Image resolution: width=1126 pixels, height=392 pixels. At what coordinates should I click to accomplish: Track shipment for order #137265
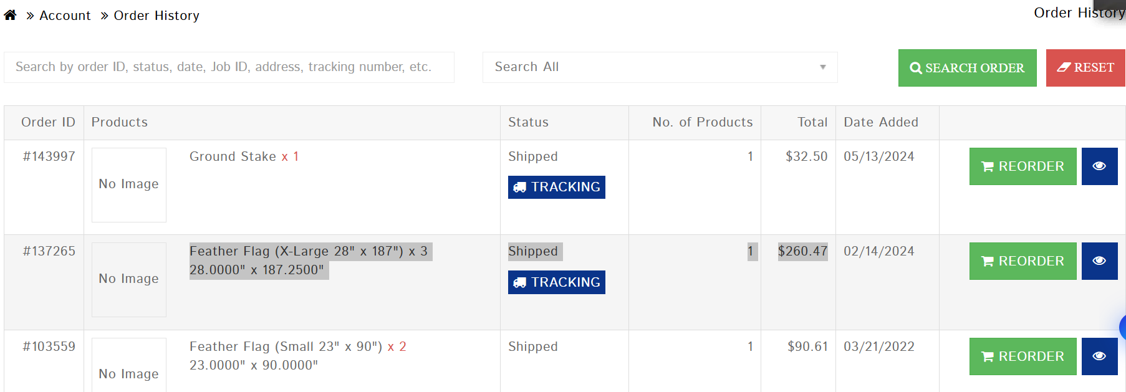(x=556, y=282)
